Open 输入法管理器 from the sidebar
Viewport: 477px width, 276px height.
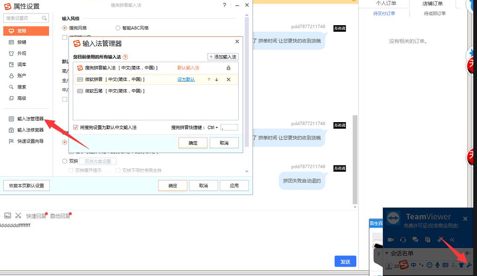click(26, 119)
